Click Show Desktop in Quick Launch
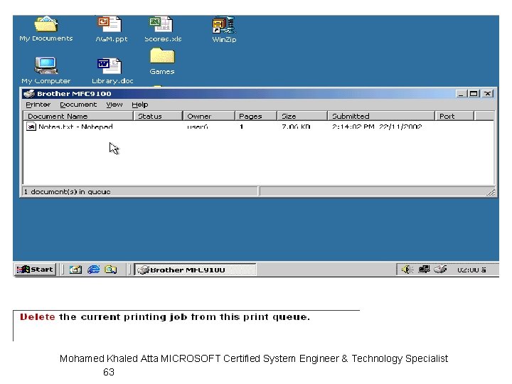The width and height of the screenshot is (512, 384). coord(76,270)
